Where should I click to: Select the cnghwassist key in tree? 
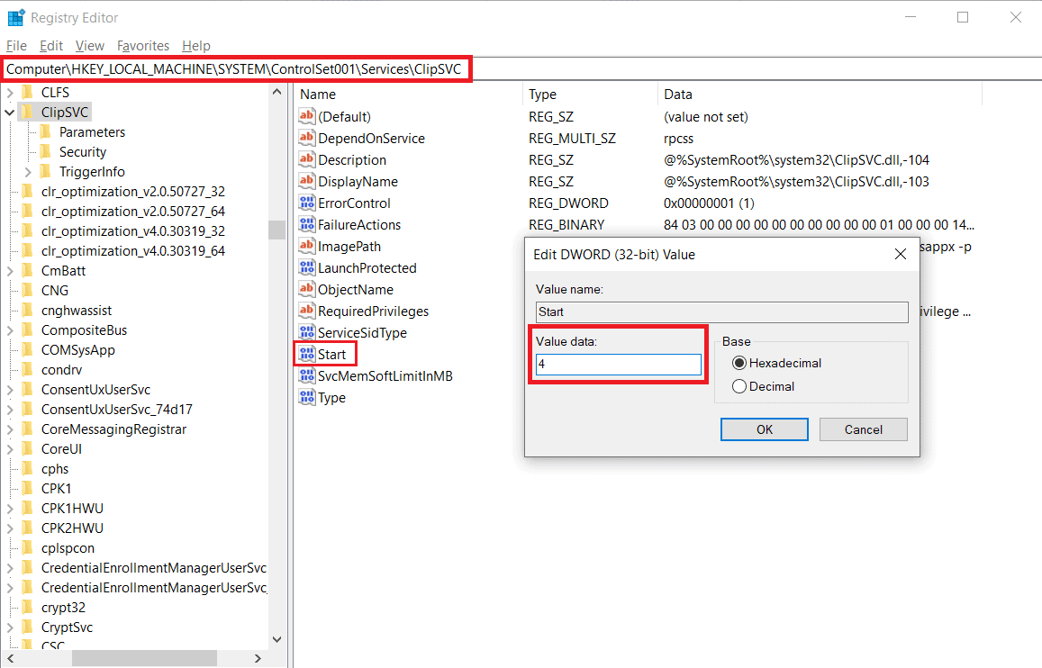pos(77,310)
